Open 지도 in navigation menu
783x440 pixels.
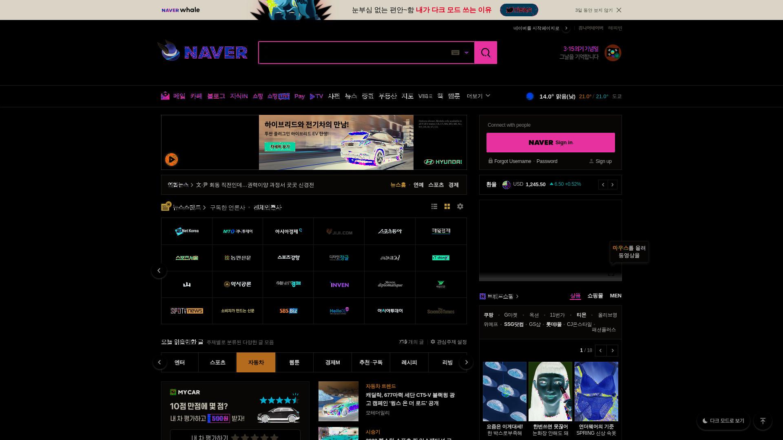pyautogui.click(x=407, y=96)
